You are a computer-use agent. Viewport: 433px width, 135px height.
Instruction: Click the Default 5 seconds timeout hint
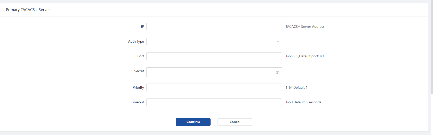(307, 102)
